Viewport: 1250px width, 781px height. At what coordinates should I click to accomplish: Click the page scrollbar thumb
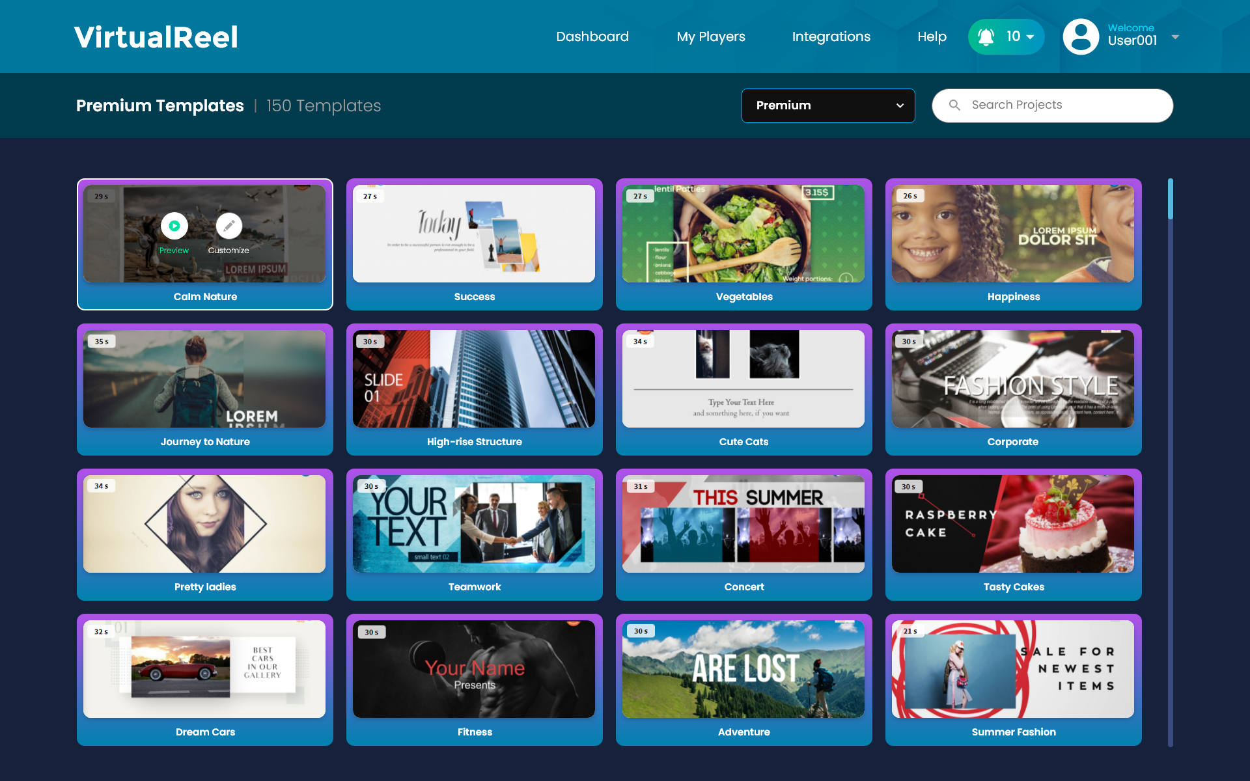1171,199
